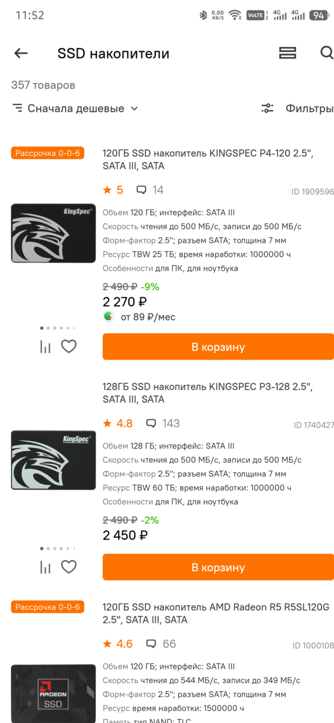Viewport: 334px width, 723px height.
Task: Favorite KINGSPEC P3-128 with heart icon
Action: (69, 567)
